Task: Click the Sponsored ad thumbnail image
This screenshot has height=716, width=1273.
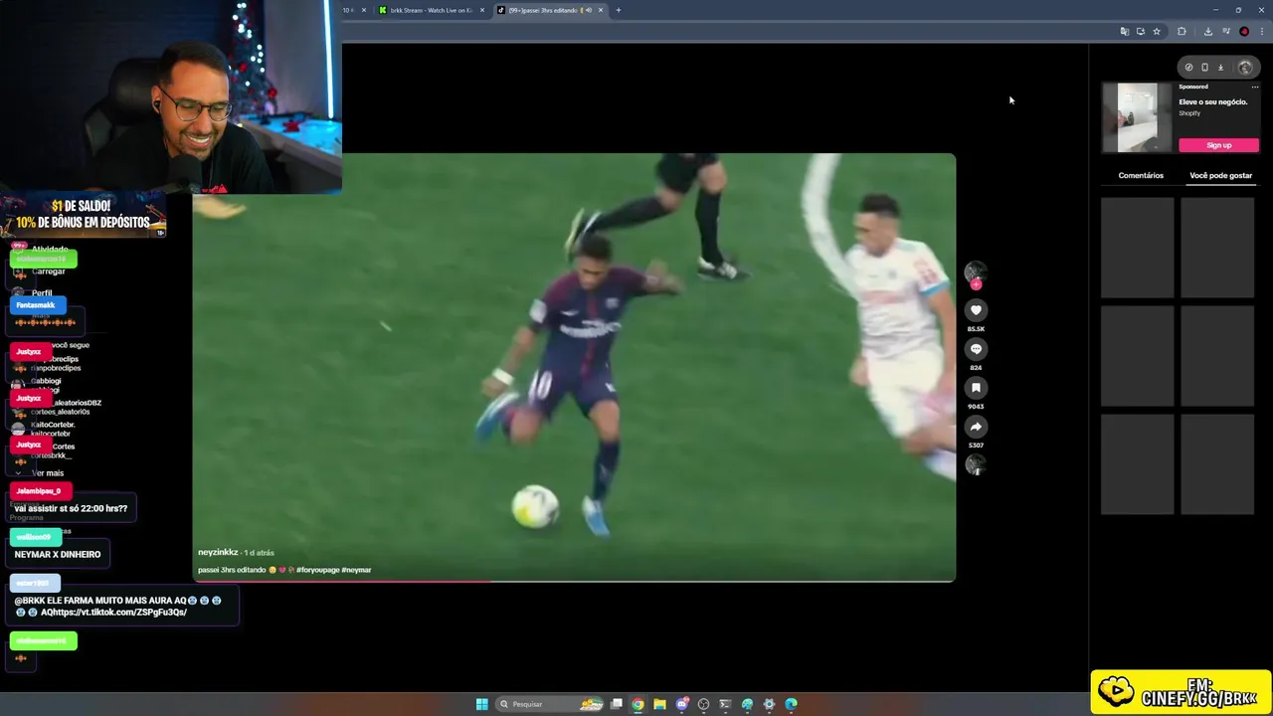Action: [x=1138, y=117]
